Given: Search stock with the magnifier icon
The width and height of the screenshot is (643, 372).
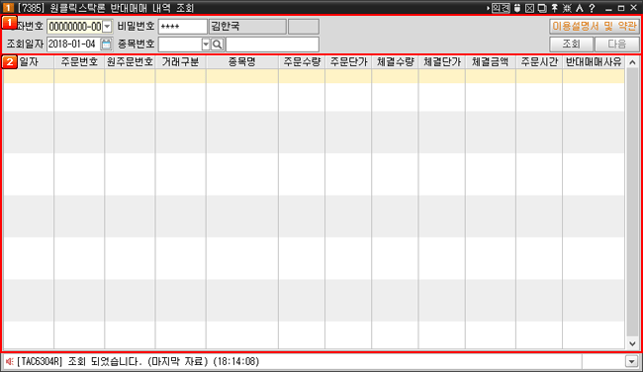Looking at the screenshot, I should [x=218, y=45].
